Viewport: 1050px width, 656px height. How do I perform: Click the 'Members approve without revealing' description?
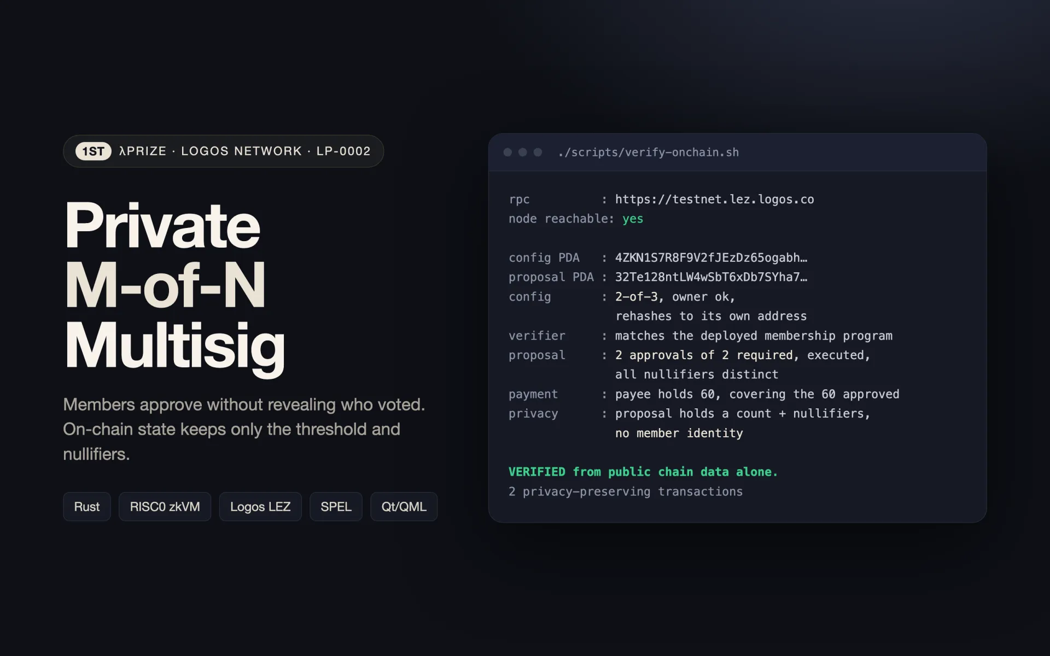(244, 429)
